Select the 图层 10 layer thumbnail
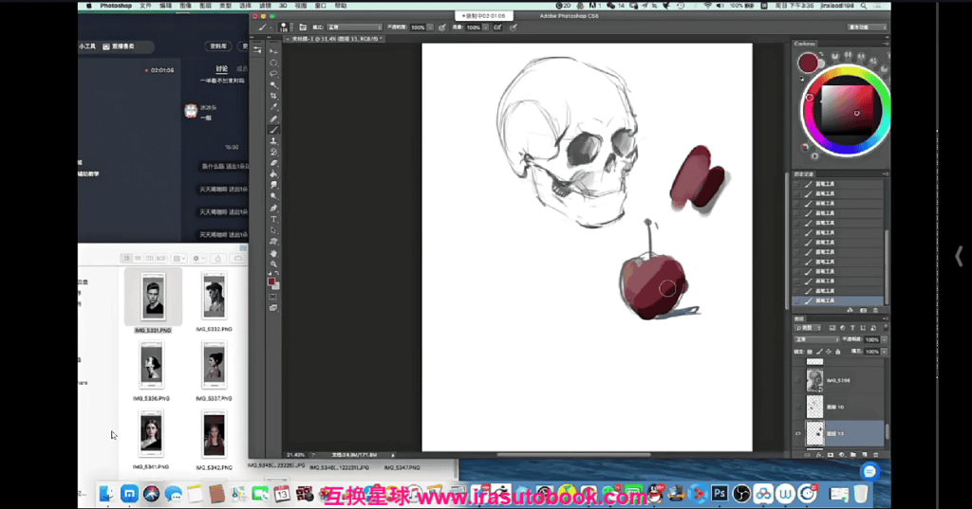 (814, 407)
